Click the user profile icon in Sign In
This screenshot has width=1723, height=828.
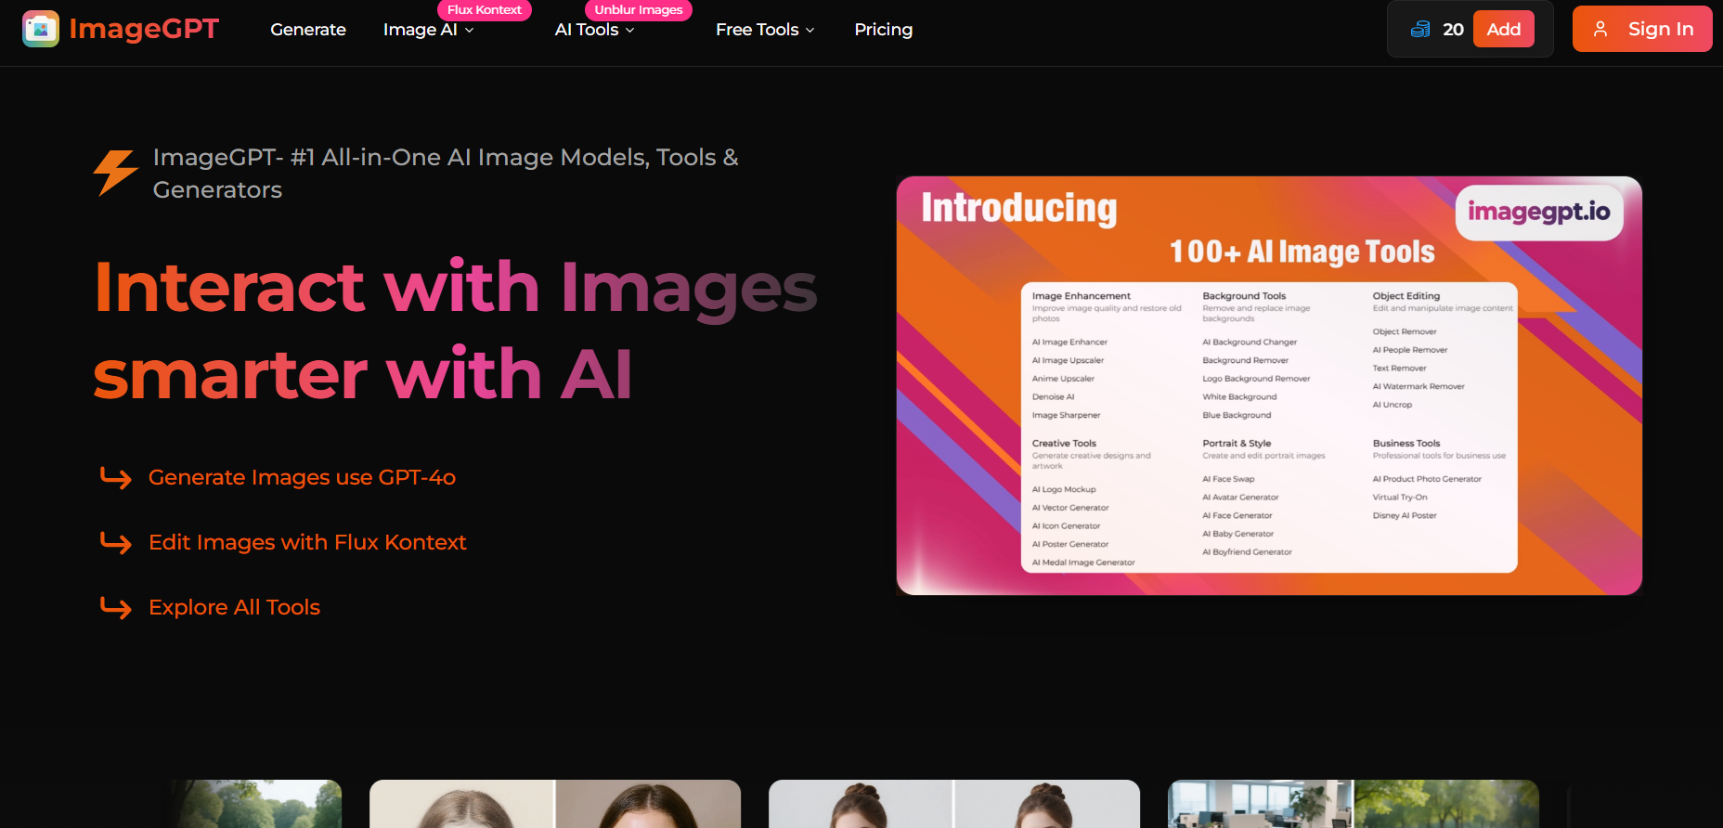point(1600,29)
